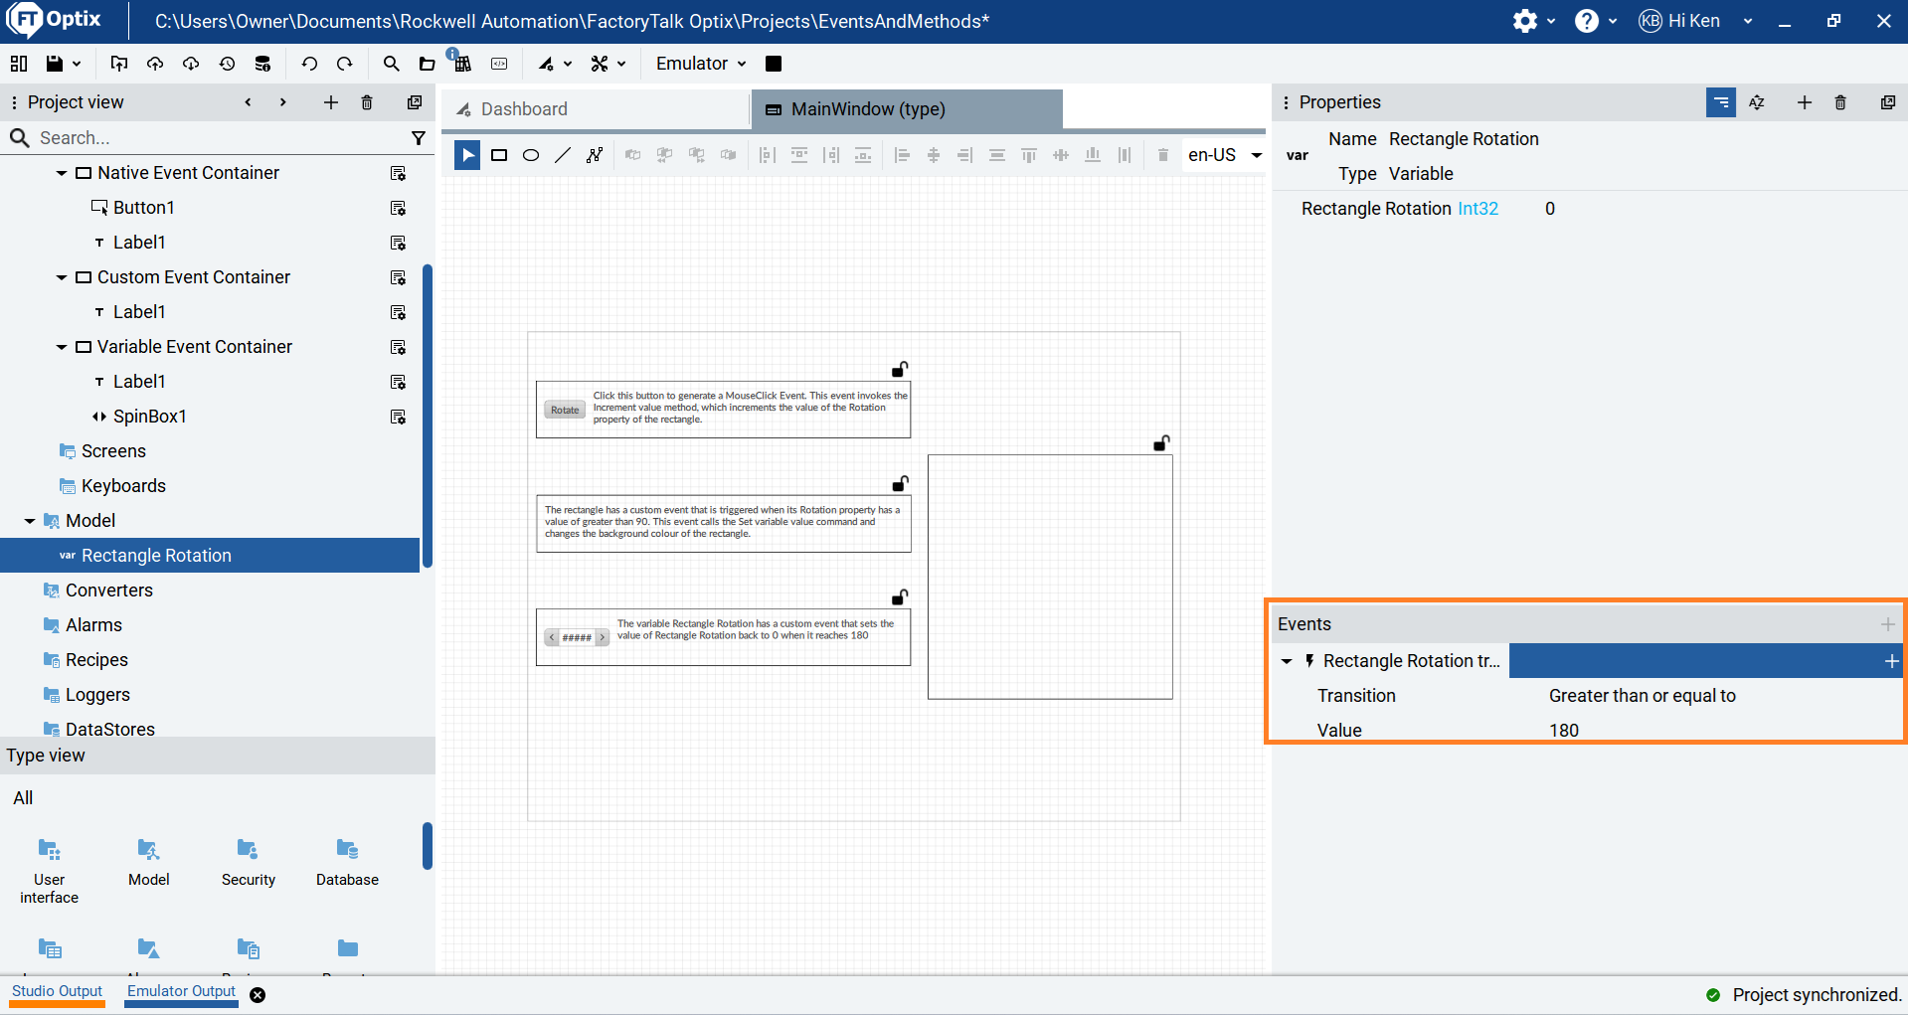Select the line drawing tool
Viewport: 1908px width, 1015px height.
[x=563, y=155]
